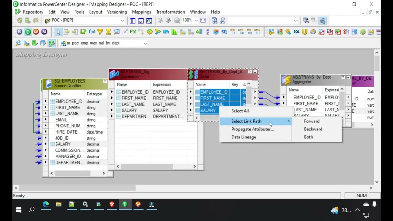
Task: Open the empty search combo box dropdown
Action: click(x=296, y=21)
